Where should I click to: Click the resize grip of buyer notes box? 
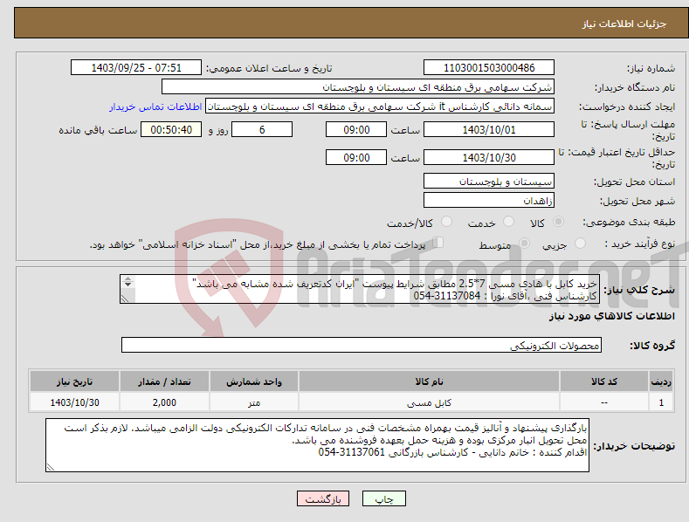(x=51, y=467)
